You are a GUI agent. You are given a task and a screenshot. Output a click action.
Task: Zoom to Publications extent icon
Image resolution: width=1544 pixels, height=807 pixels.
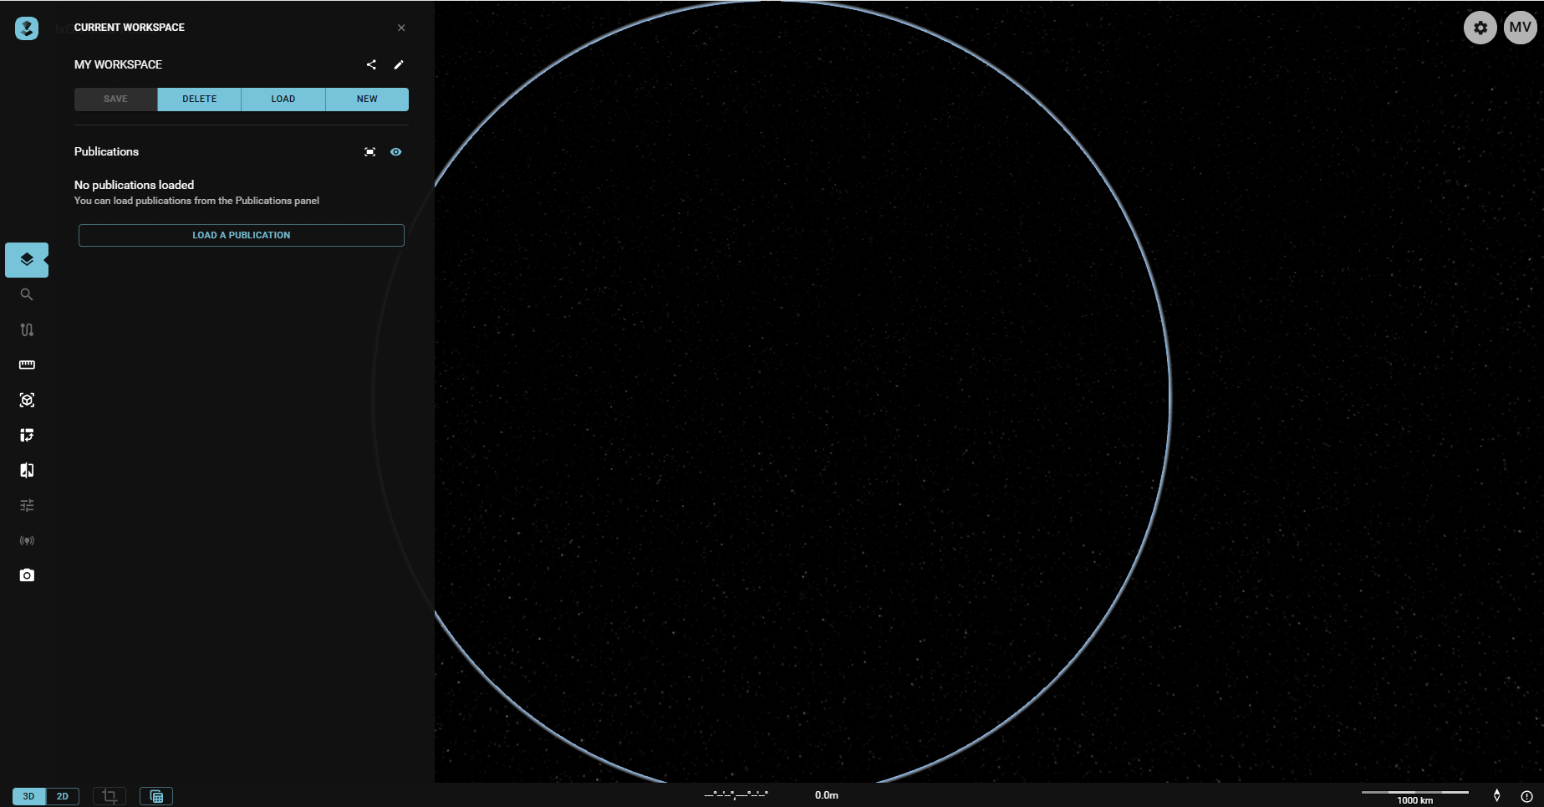click(369, 151)
